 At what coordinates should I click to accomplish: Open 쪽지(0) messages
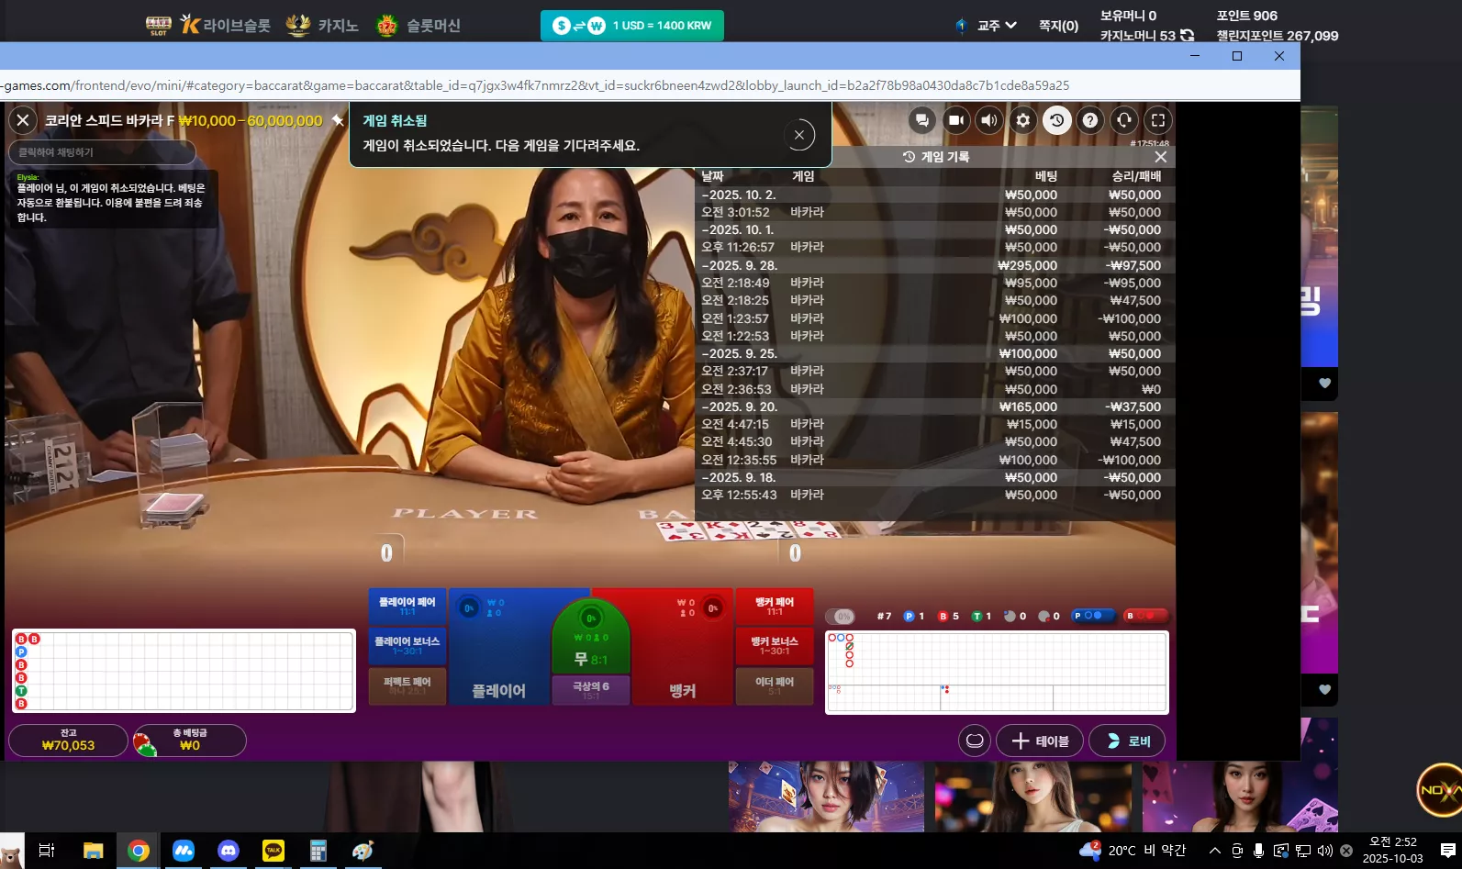tap(1058, 26)
